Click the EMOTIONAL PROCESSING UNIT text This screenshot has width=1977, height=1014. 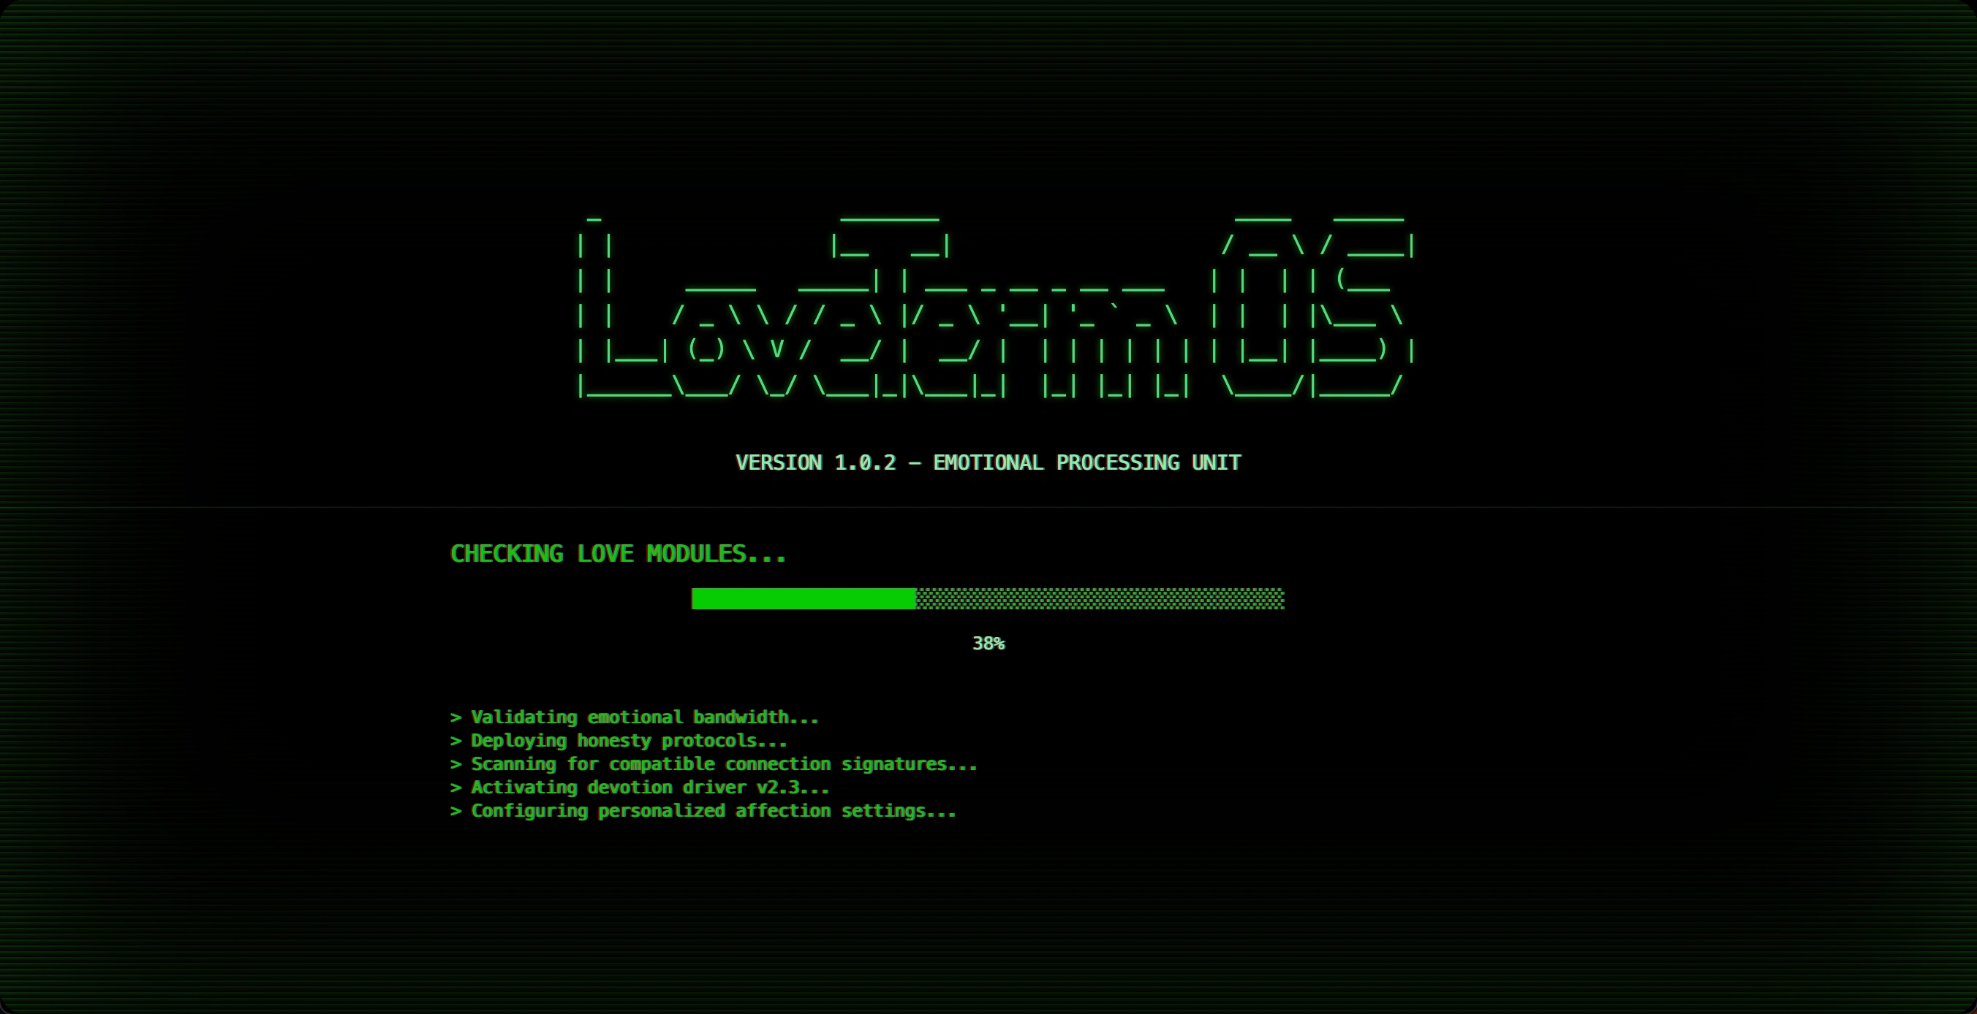click(1086, 462)
